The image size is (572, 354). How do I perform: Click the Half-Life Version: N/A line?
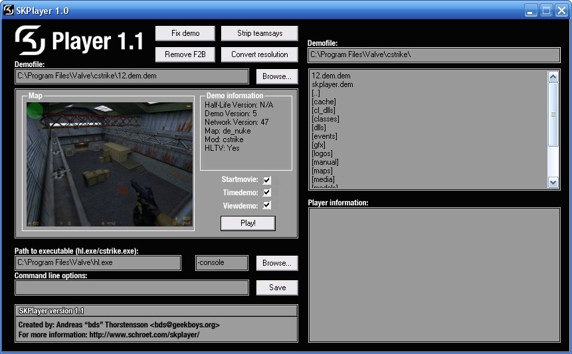239,105
